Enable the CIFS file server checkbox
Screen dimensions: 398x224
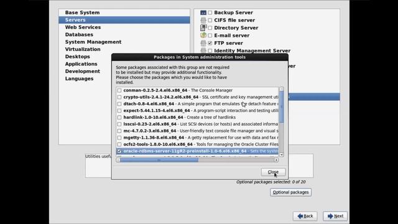coord(210,20)
